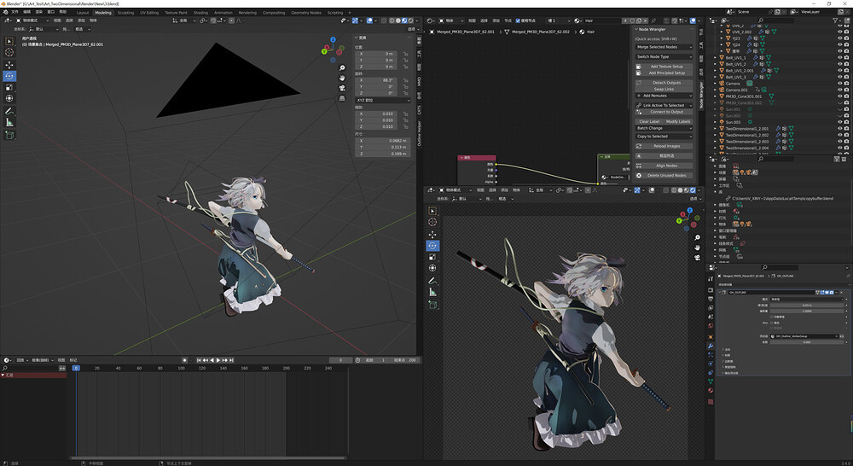Expand the Belt_UV1_2 item in outliner

pos(716,64)
